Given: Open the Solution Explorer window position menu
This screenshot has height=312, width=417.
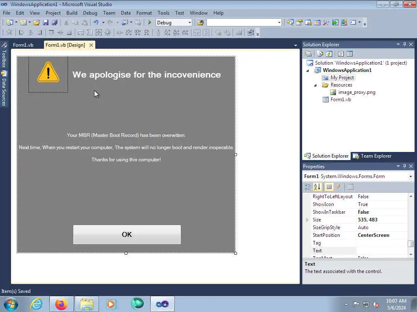Looking at the screenshot, I should tap(398, 44).
